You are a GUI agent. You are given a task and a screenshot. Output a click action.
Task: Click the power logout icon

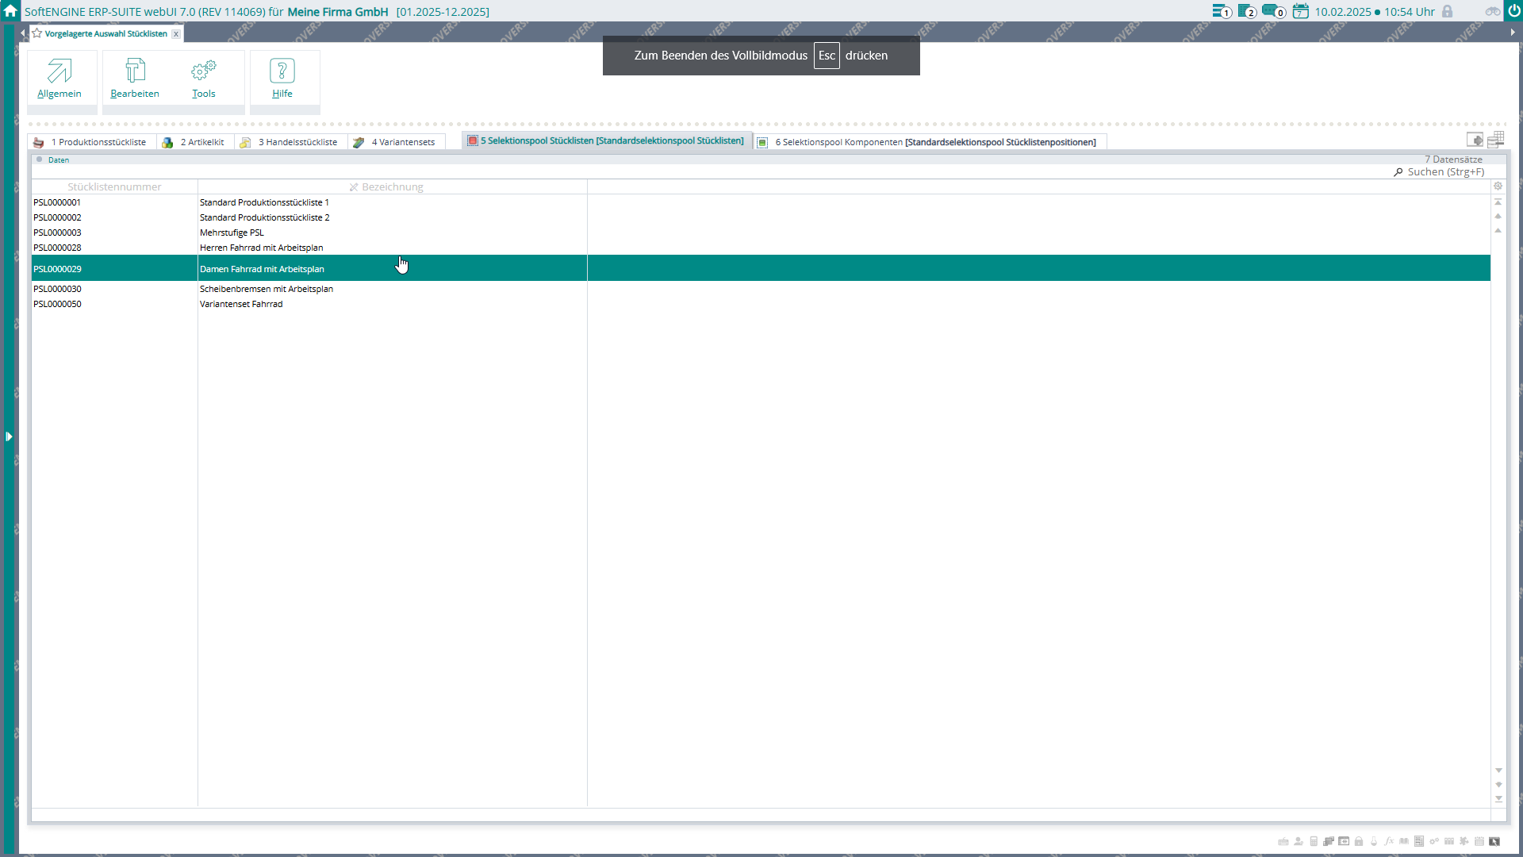point(1513,11)
